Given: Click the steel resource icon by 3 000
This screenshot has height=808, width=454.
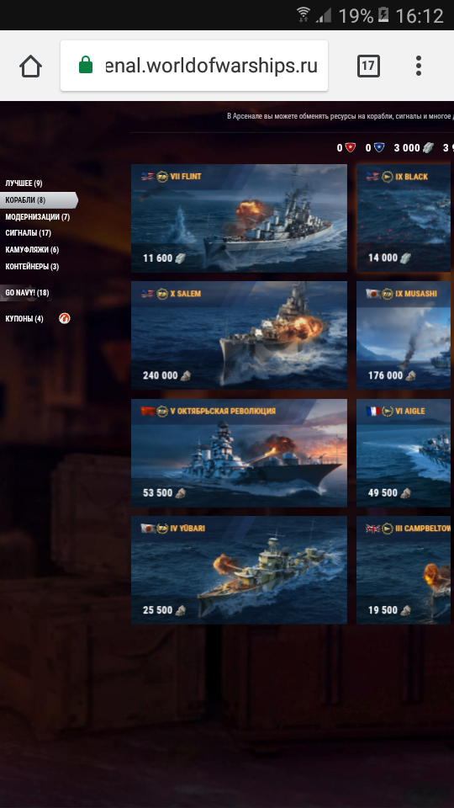Looking at the screenshot, I should [428, 148].
